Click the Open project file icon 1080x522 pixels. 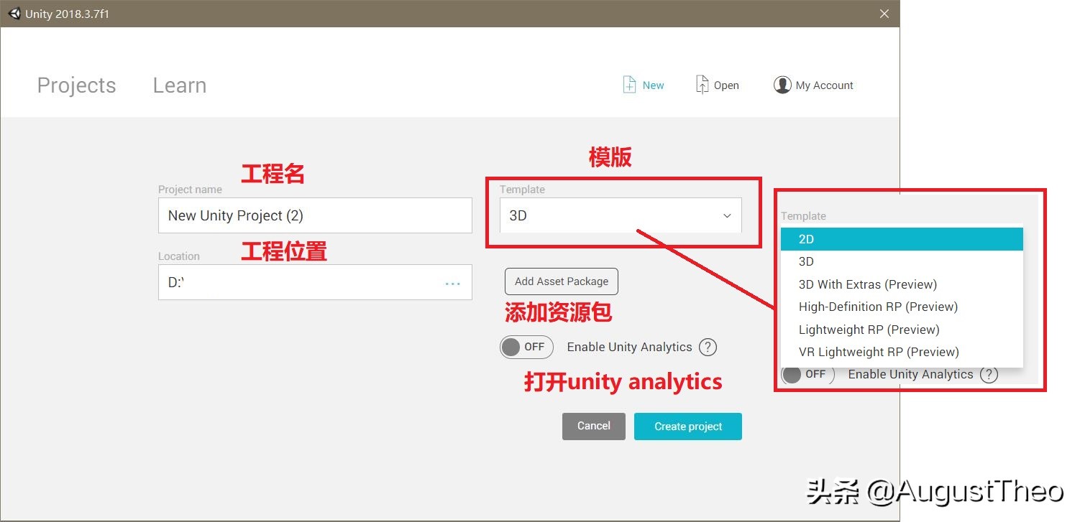702,85
